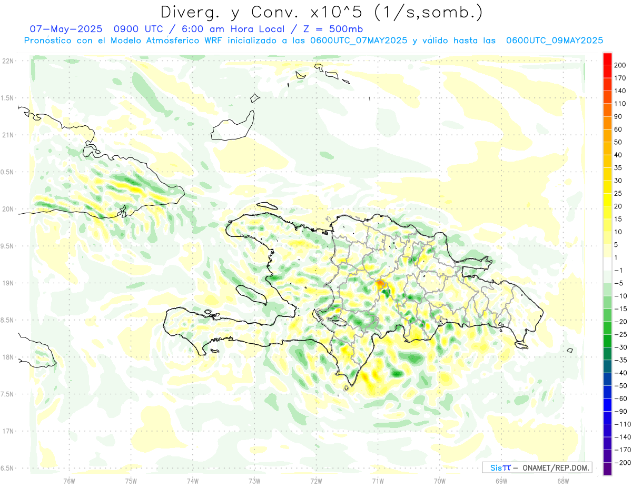This screenshot has height=488, width=632.
Task: Click the "71W" longitude label
Action: (x=378, y=481)
